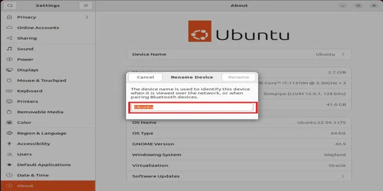This screenshot has width=383, height=191.
Task: Click the 2.7 GiB memory value
Action: click(x=337, y=73)
